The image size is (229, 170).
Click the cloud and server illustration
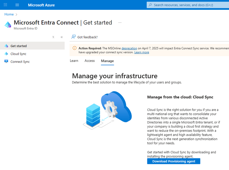coord(107,110)
